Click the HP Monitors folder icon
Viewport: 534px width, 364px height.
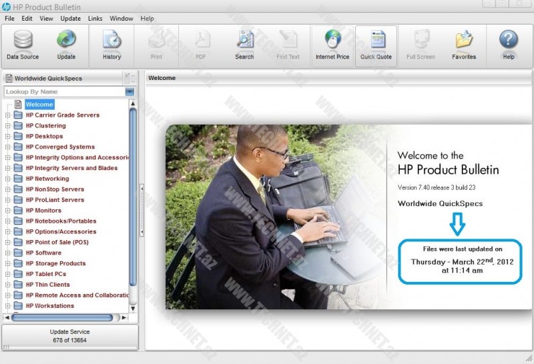point(18,210)
